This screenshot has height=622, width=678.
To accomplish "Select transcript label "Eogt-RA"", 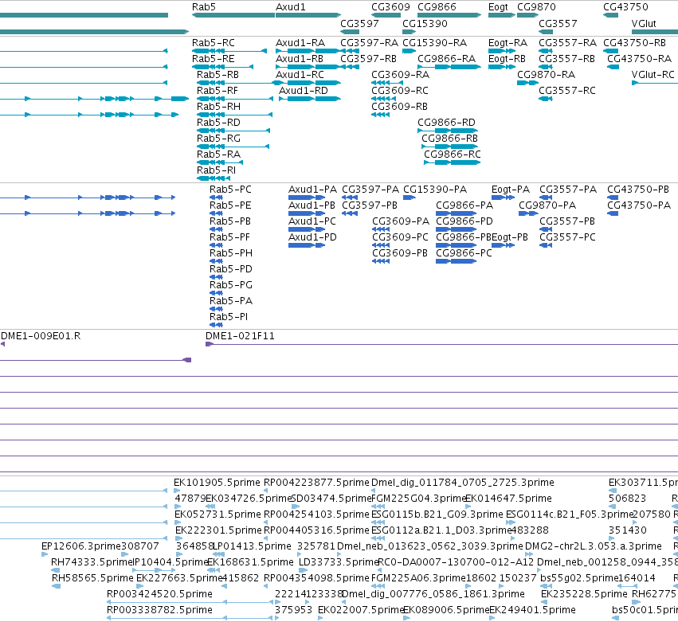I will click(508, 43).
